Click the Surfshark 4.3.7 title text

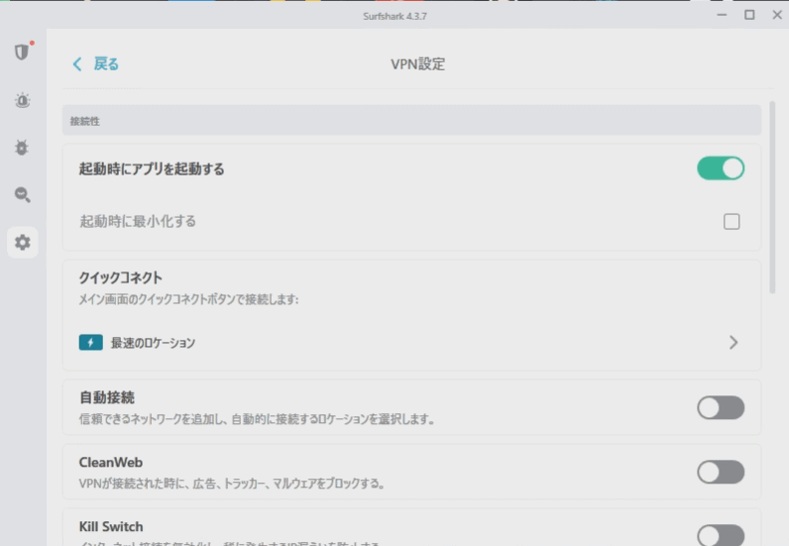[394, 16]
